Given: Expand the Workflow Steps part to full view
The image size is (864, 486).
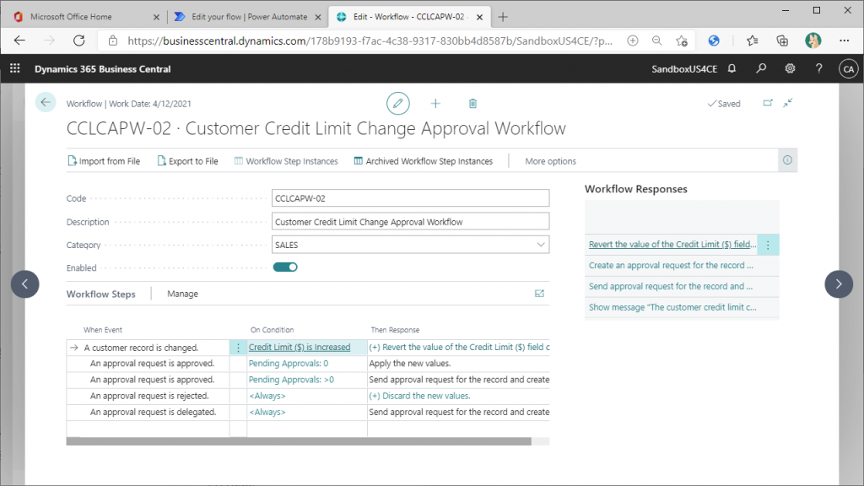Looking at the screenshot, I should click(539, 294).
